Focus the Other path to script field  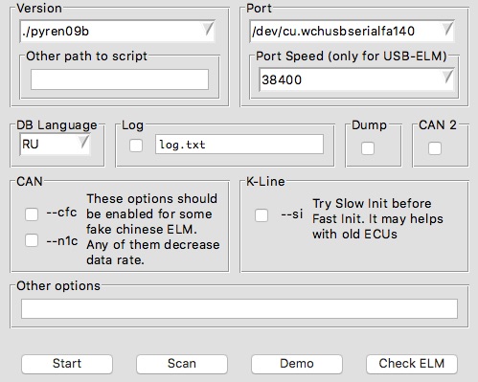120,79
